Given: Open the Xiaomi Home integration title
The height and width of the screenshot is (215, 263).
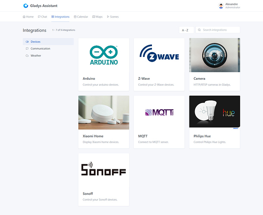Looking at the screenshot, I should (x=93, y=136).
